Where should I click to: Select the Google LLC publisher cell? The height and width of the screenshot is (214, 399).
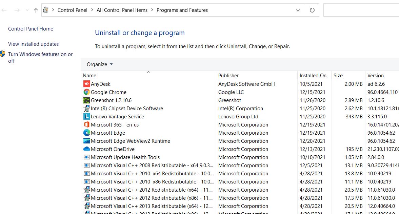click(x=231, y=92)
